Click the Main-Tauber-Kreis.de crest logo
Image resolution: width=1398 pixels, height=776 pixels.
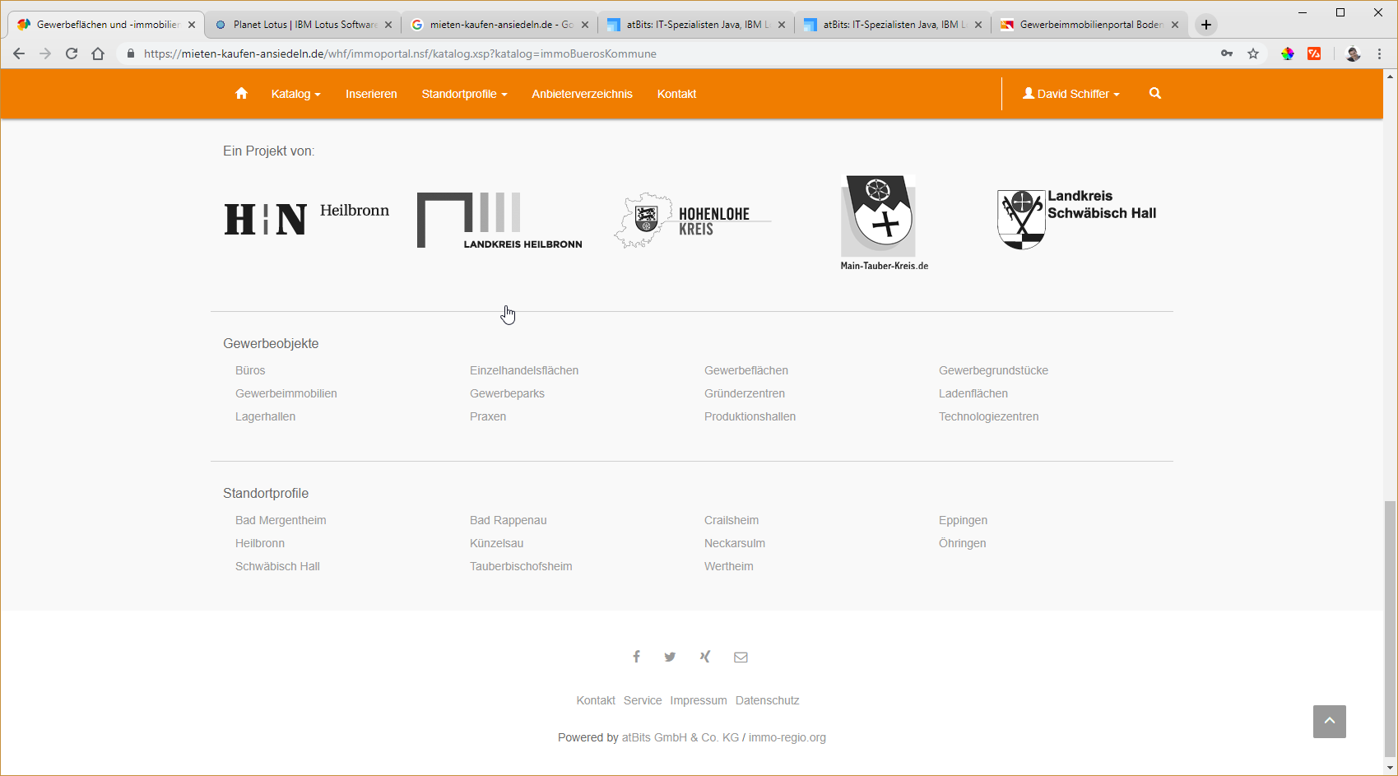click(x=885, y=222)
